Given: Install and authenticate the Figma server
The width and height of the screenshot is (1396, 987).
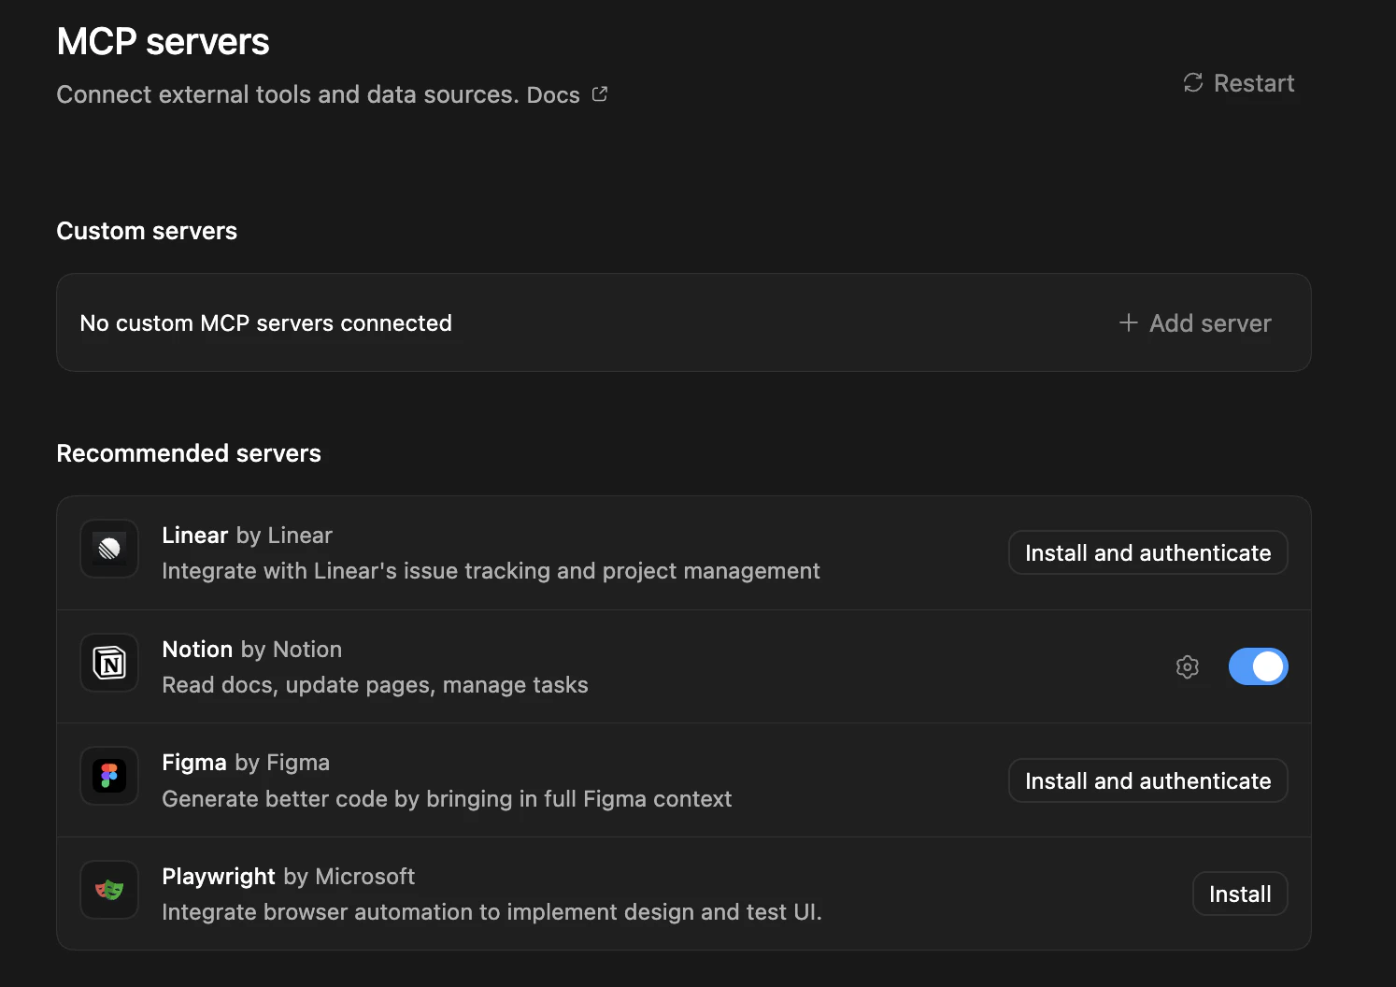Looking at the screenshot, I should pyautogui.click(x=1147, y=780).
